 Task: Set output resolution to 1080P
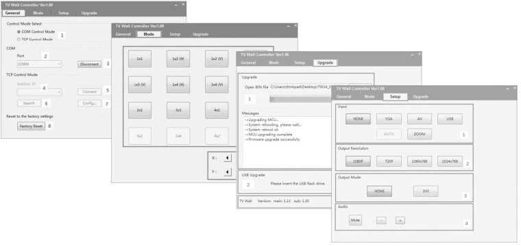point(358,161)
